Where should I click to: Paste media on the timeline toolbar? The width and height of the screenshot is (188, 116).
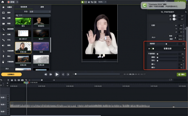[15, 80]
